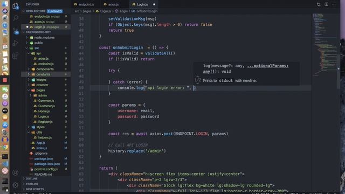
Task: Open System Preferences from the dock
Action: click(x=5, y=132)
